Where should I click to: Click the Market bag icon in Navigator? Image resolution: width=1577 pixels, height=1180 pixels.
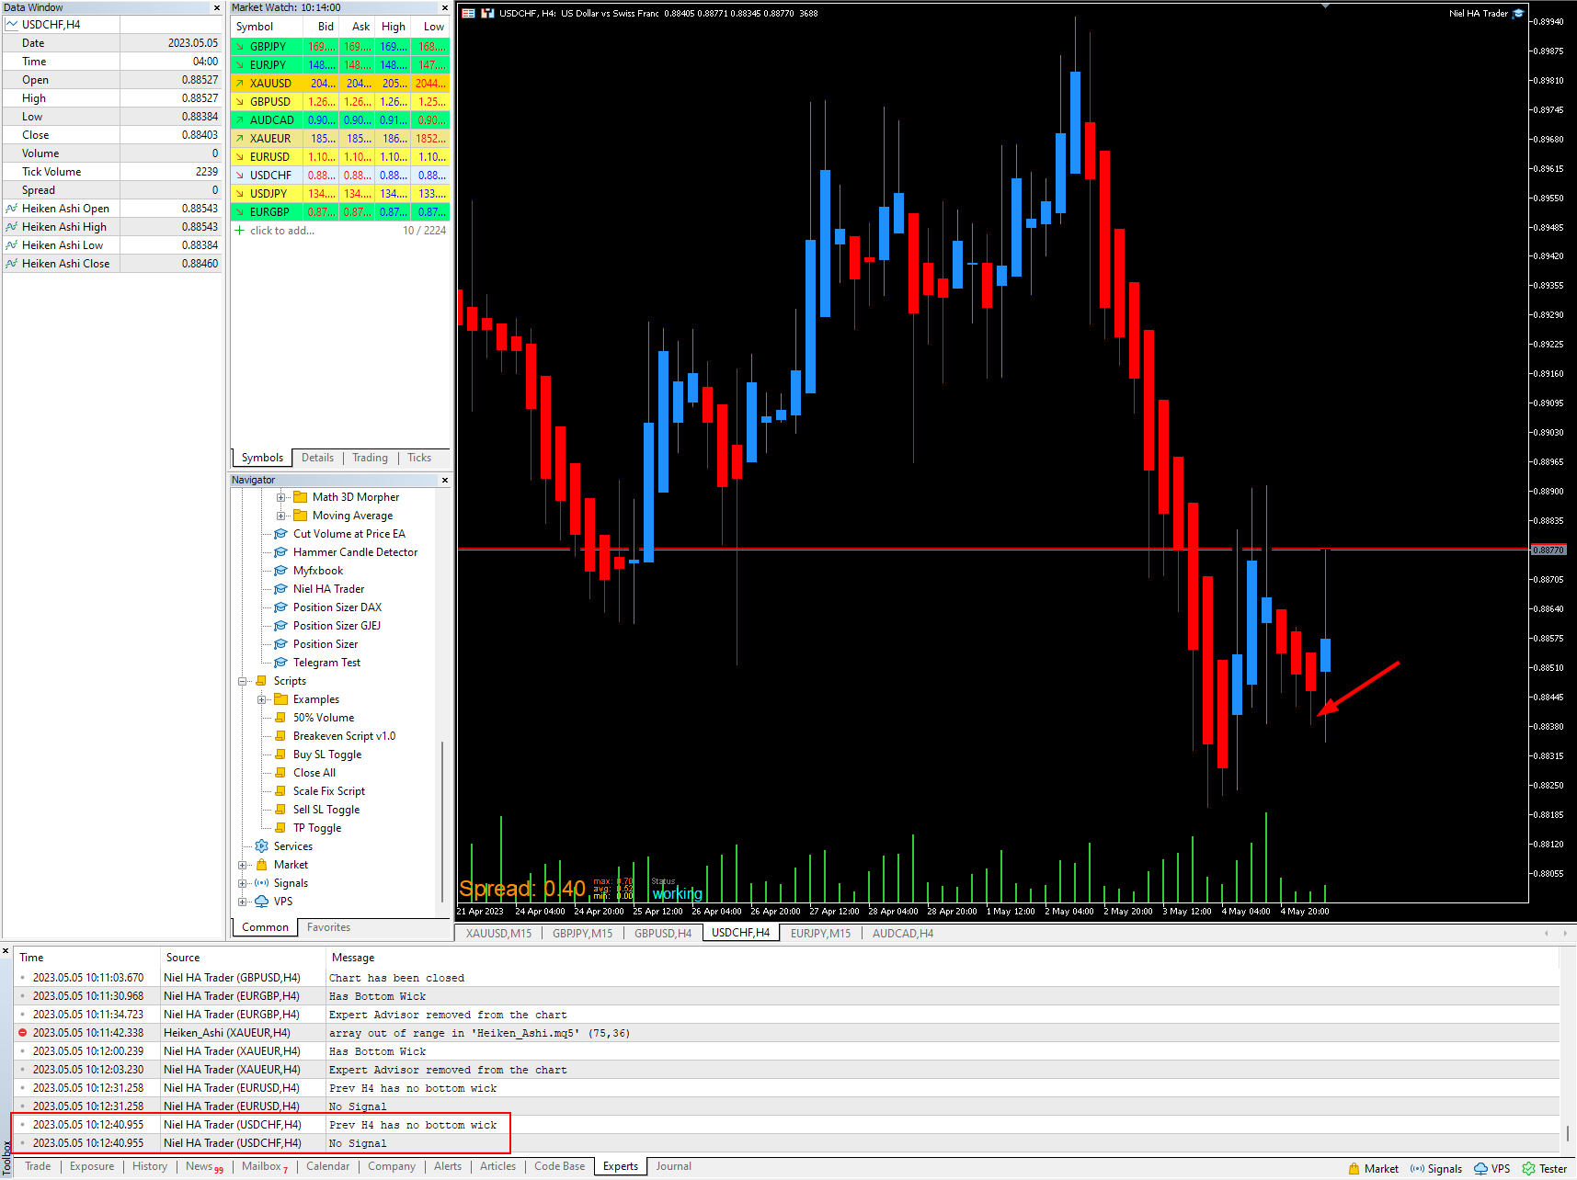click(261, 865)
